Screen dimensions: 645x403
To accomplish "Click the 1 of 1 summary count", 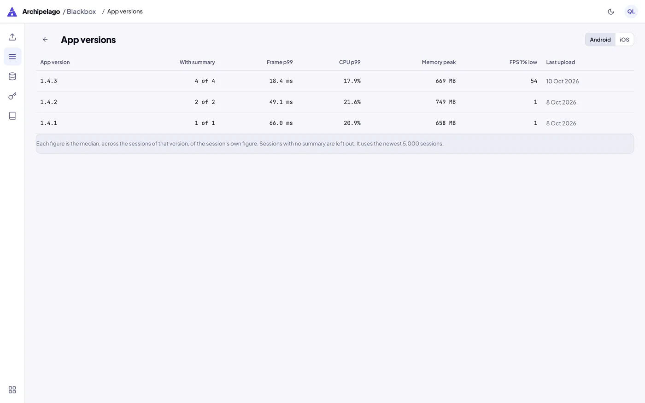I will tap(205, 123).
